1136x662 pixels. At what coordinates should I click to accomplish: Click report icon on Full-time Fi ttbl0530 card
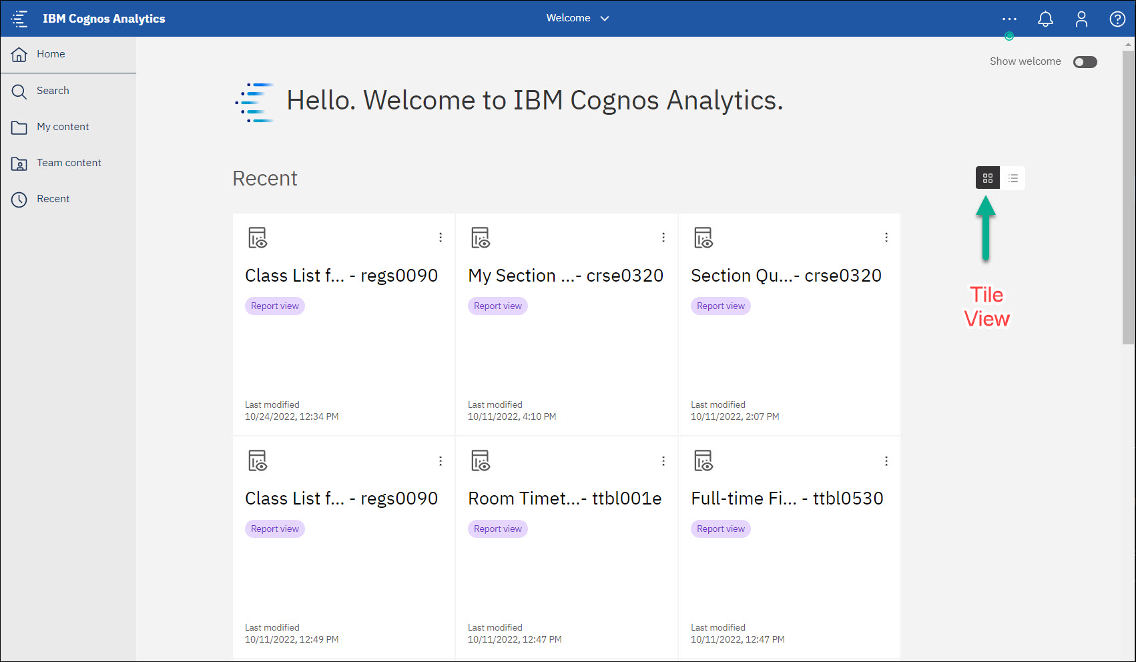pos(703,460)
